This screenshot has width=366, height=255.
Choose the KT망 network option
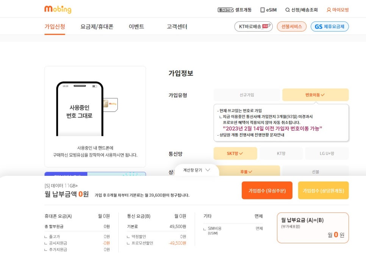[x=281, y=153]
